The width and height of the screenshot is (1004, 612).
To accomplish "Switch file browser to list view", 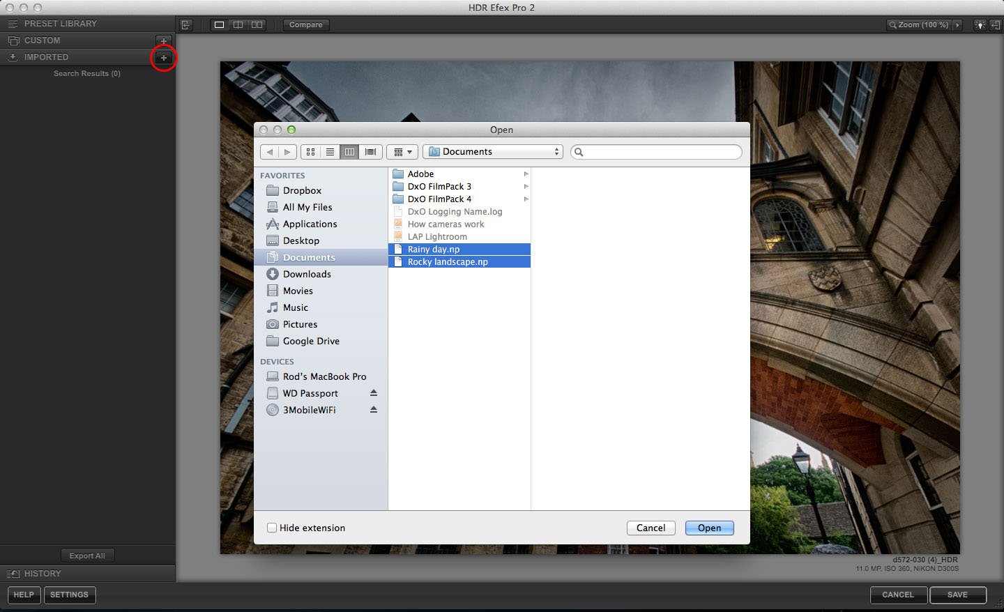I will point(330,152).
